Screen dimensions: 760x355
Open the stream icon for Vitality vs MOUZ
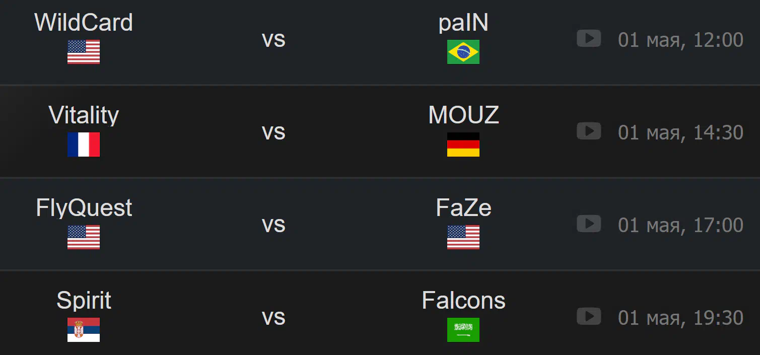(x=589, y=131)
